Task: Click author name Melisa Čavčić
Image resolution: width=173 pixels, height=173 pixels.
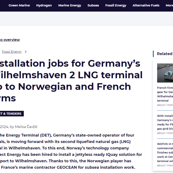Action: 26,127
